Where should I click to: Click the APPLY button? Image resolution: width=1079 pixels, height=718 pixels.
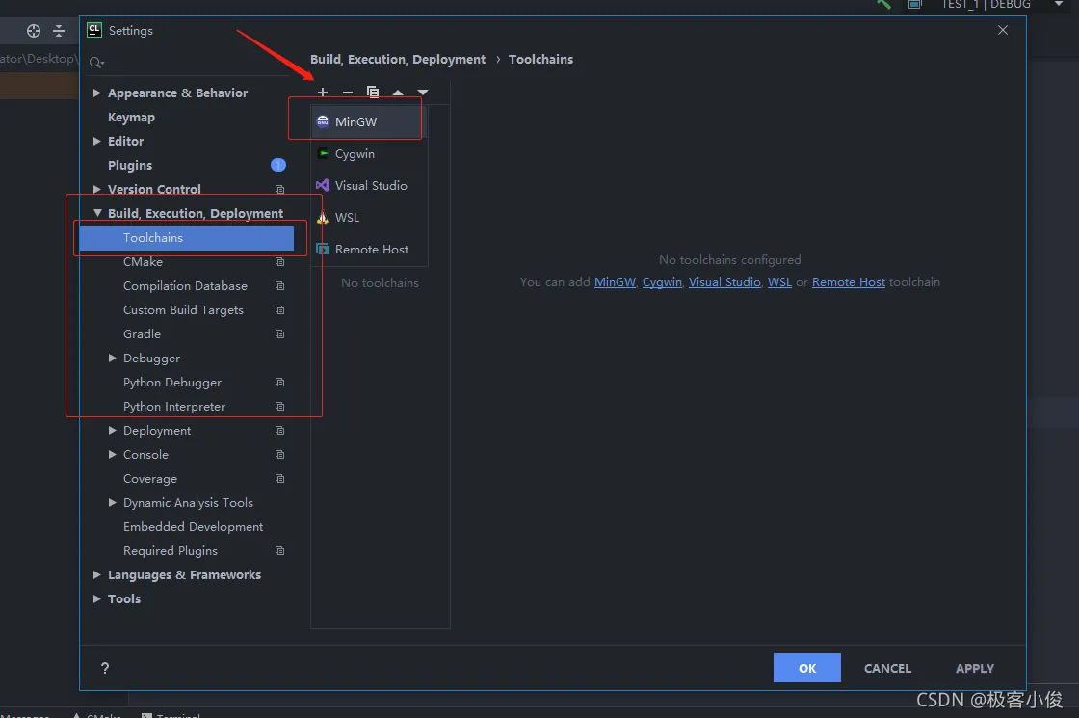974,668
